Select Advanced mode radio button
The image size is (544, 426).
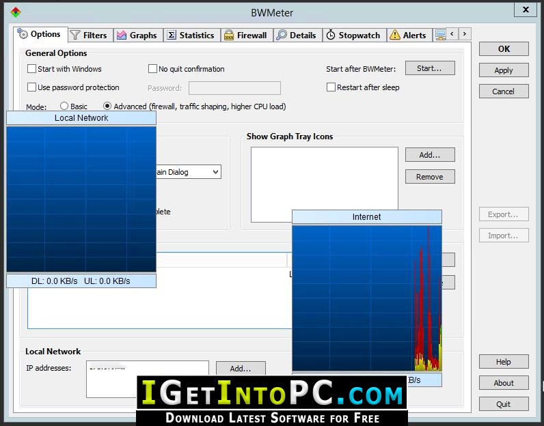coord(107,106)
